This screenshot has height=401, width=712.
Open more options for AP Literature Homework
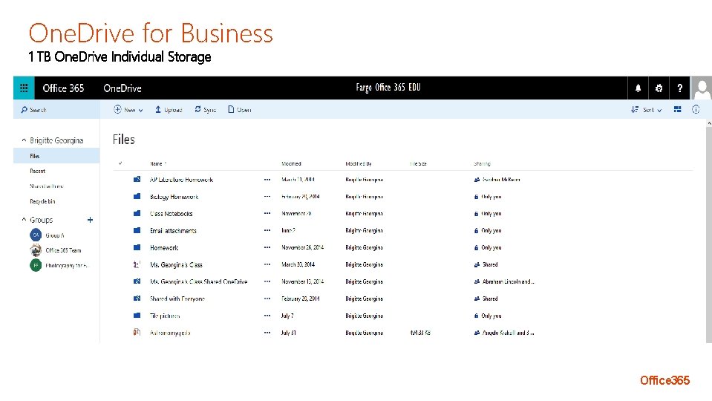[267, 180]
